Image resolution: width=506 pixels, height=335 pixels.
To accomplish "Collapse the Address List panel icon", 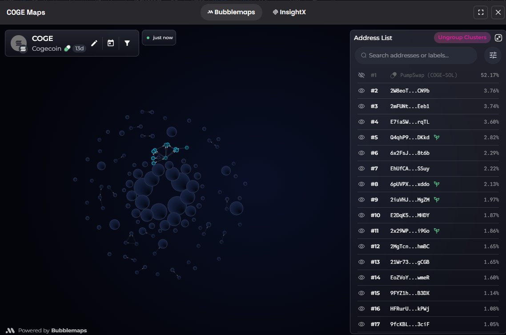I will click(x=498, y=38).
